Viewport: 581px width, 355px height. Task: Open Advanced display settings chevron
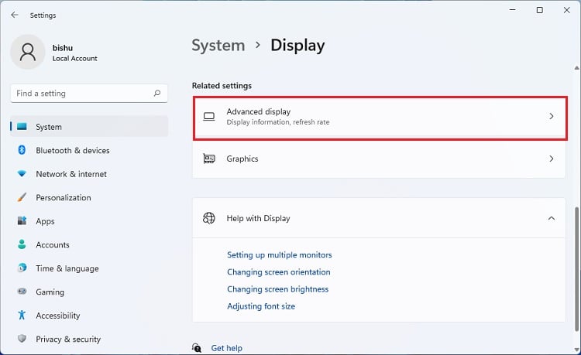point(552,116)
